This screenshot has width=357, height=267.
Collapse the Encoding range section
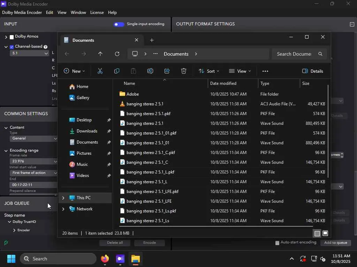click(x=6, y=151)
